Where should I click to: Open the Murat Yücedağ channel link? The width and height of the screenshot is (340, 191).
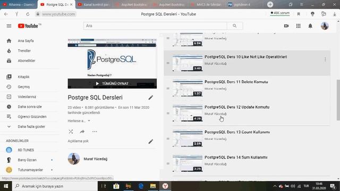96,159
